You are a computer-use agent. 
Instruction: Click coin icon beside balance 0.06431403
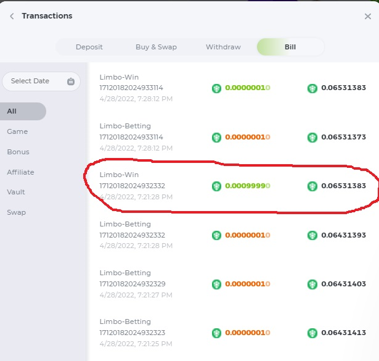312,284
